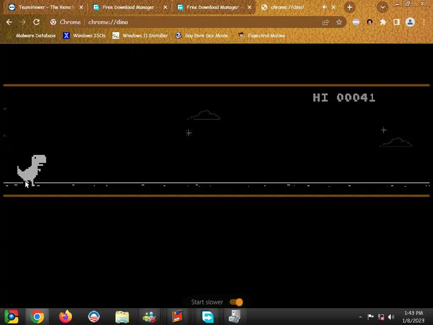
Task: Click the face avatar extension icon
Action: pyautogui.click(x=370, y=22)
